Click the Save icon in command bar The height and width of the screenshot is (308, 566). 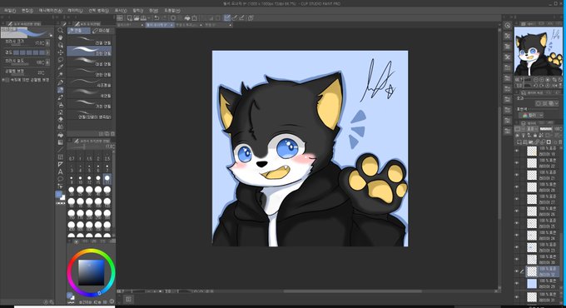pyautogui.click(x=143, y=17)
